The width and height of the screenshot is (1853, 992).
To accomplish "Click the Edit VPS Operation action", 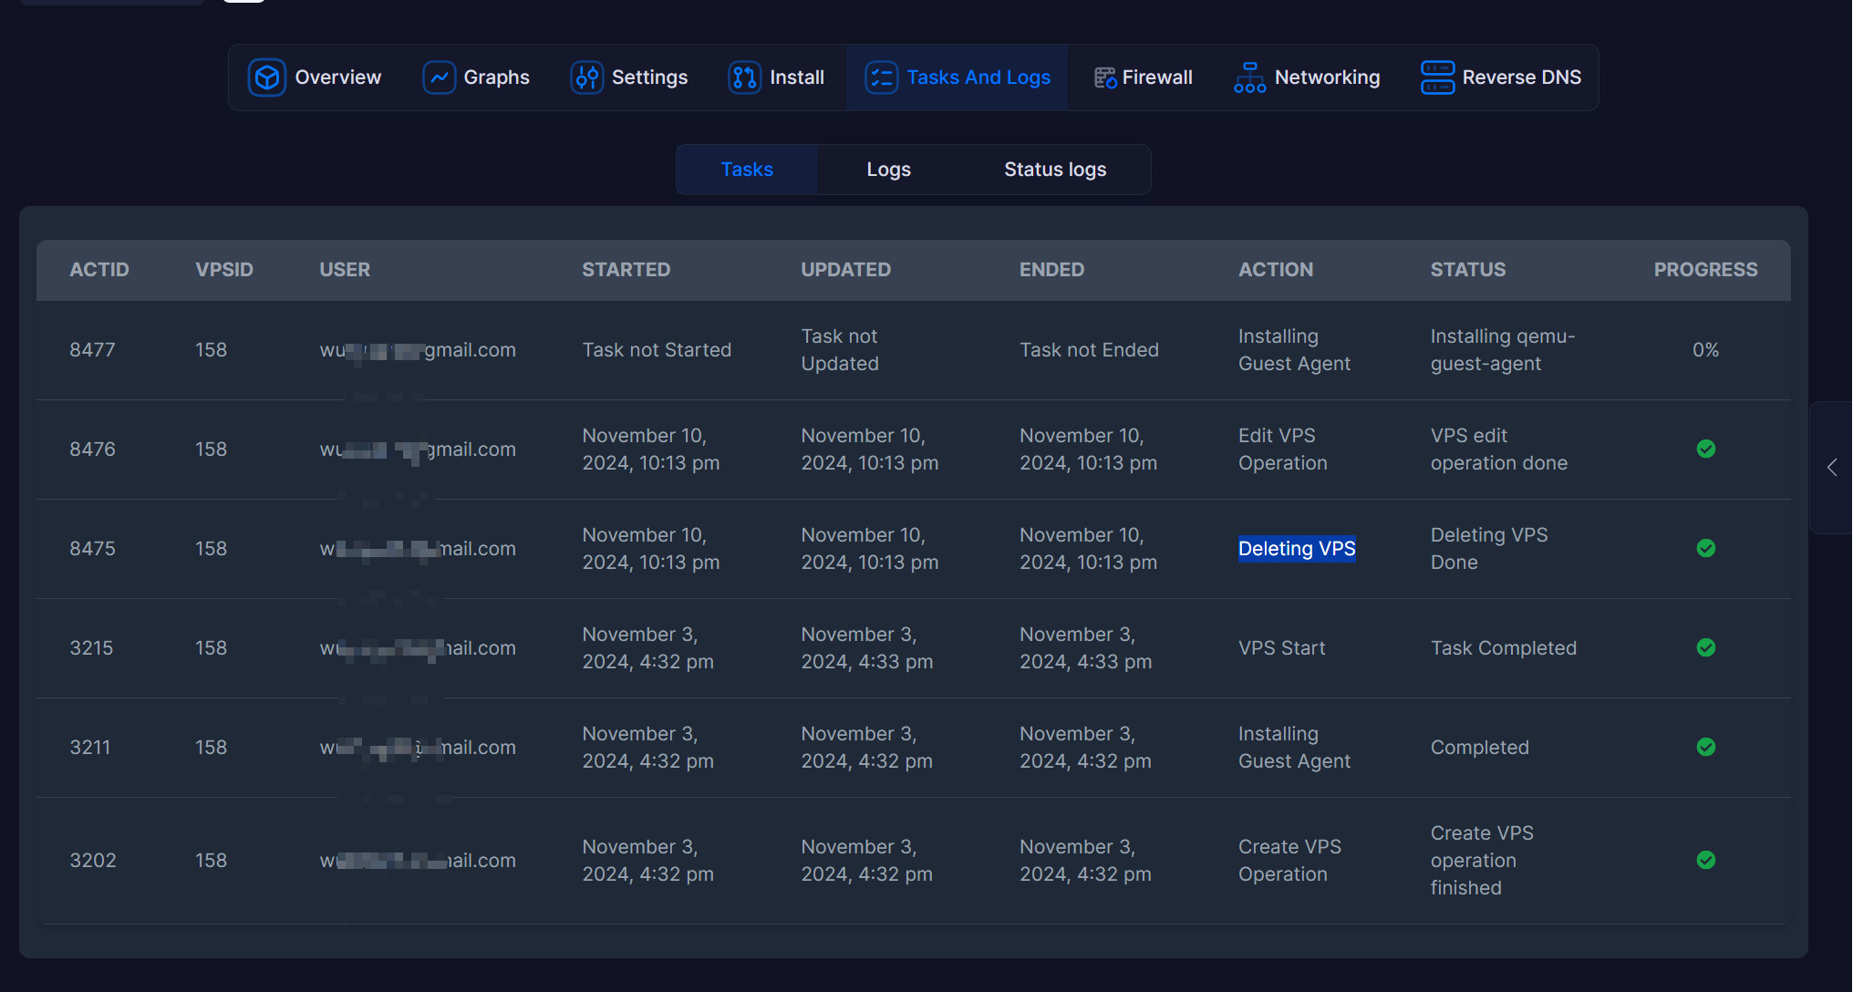I will (1283, 449).
